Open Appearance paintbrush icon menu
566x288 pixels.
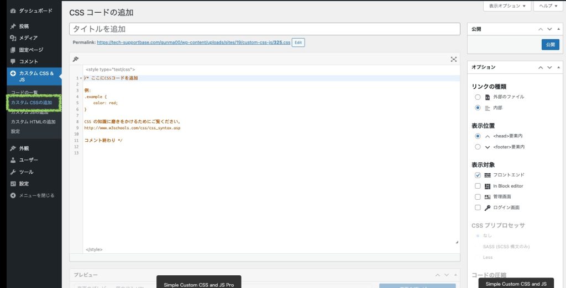(13, 148)
